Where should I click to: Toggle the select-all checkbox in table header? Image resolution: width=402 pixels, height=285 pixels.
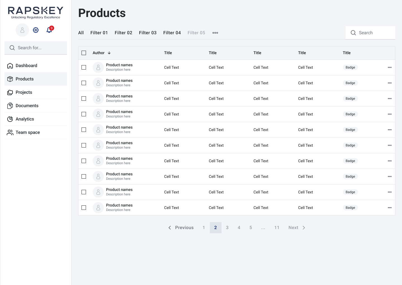point(84,53)
